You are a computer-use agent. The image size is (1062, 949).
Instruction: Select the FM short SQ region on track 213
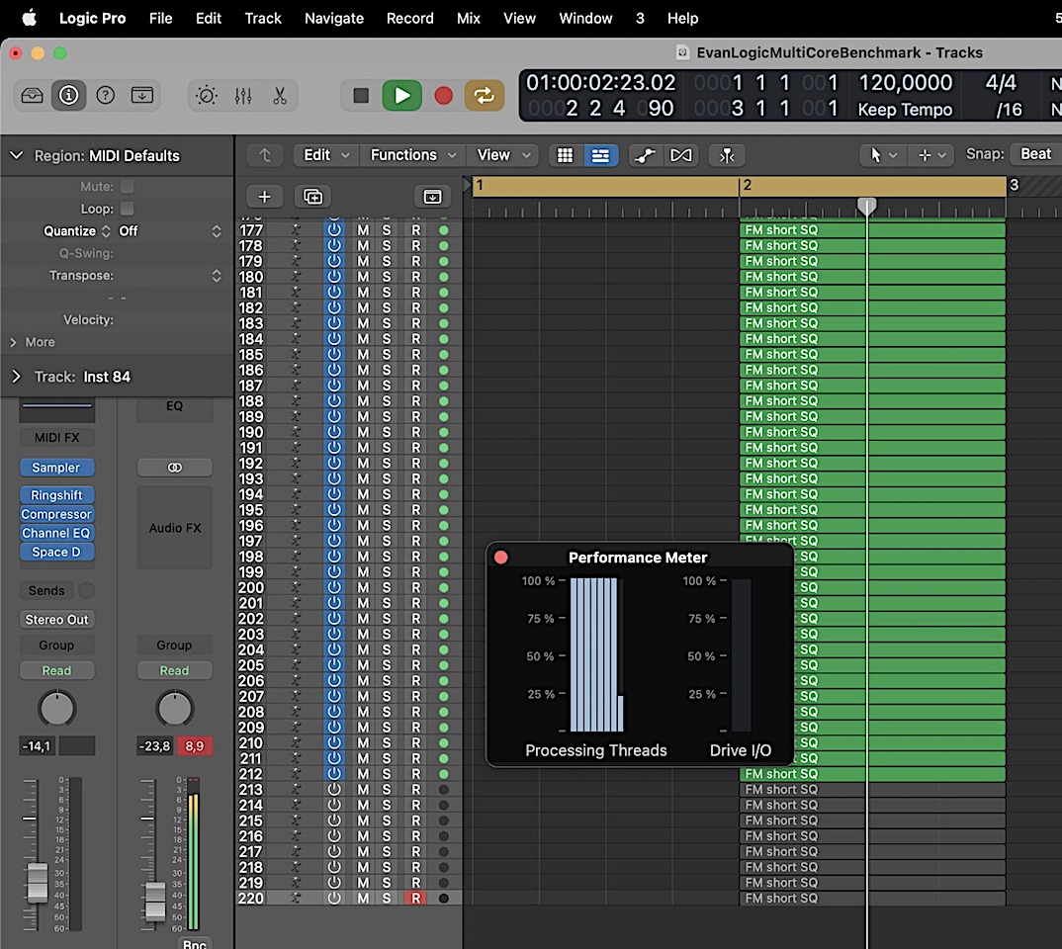(x=872, y=789)
